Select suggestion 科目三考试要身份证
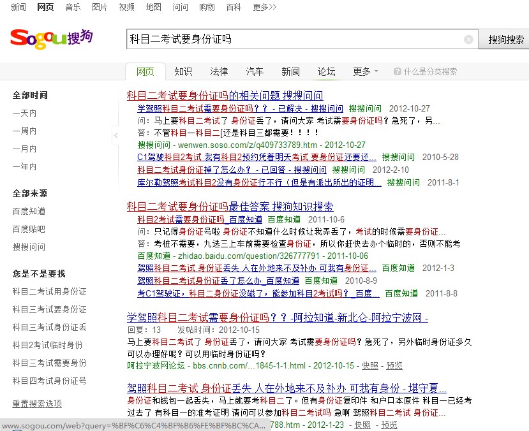Viewport: 529px width, 431px height. click(x=49, y=309)
